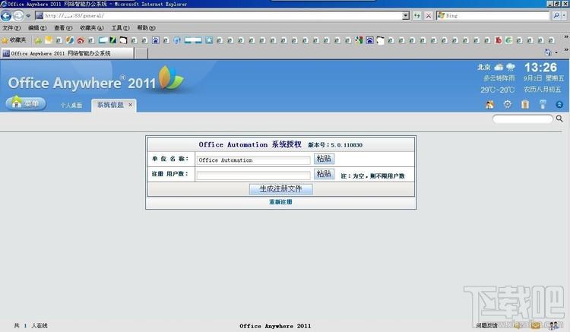Click the magnifier search icon below header
The width and height of the screenshot is (570, 332).
559,119
